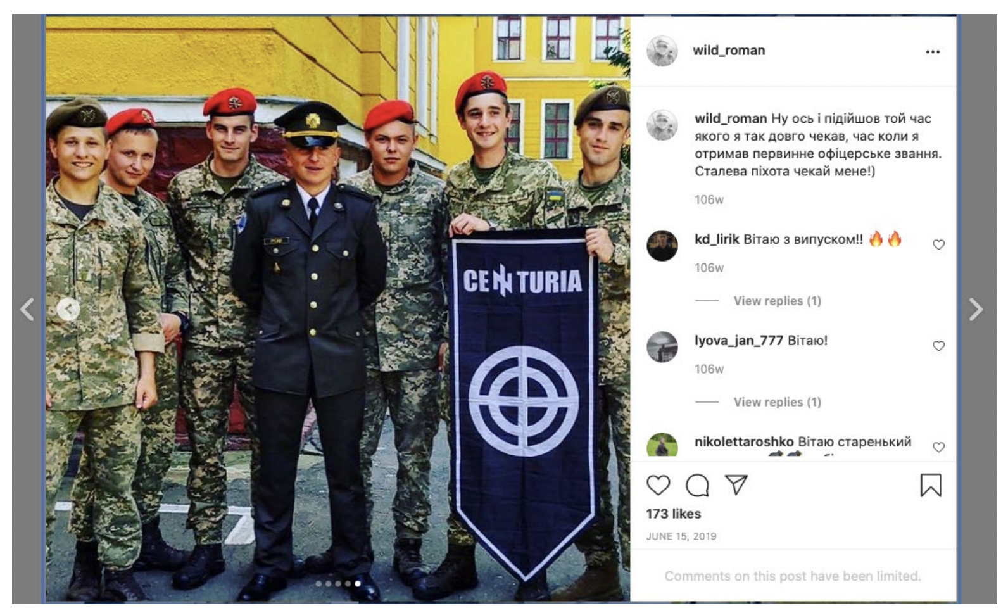Save the post with the bookmark icon
The height and width of the screenshot is (613, 1008).
pyautogui.click(x=930, y=485)
